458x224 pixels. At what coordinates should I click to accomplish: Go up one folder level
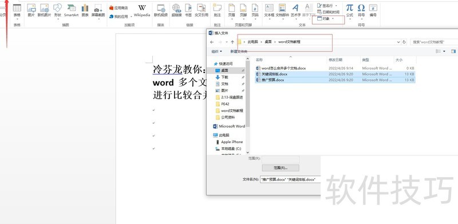(232, 42)
